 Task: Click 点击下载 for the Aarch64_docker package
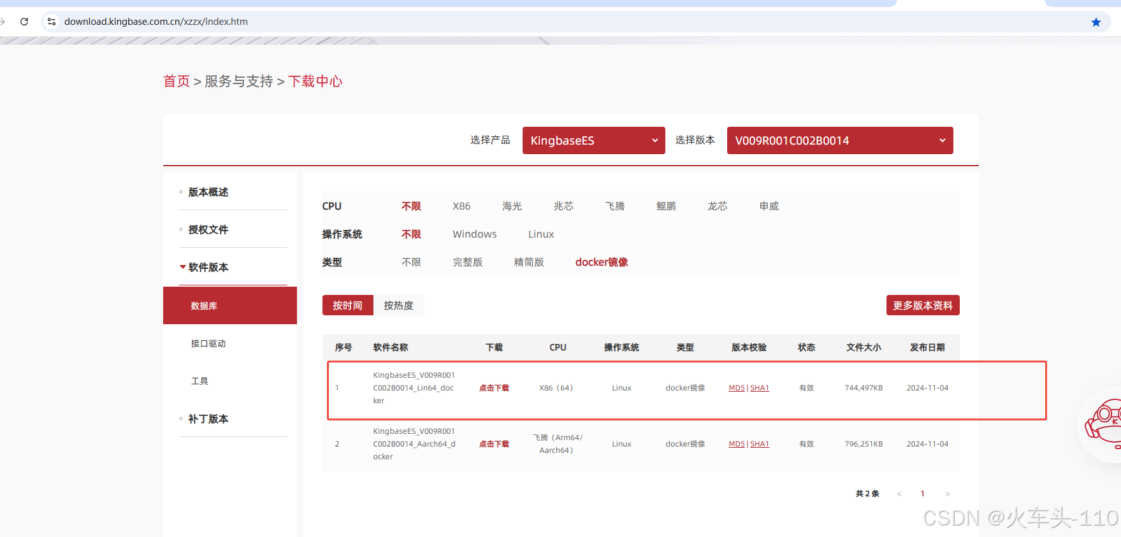tap(494, 444)
